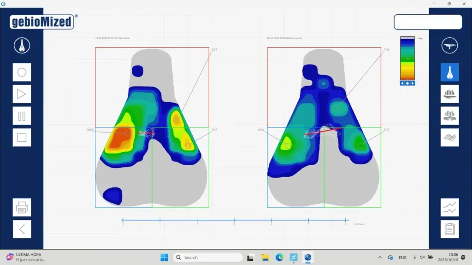Image resolution: width=472 pixels, height=265 pixels.
Task: Go back using the left arrow button
Action: pyautogui.click(x=22, y=229)
